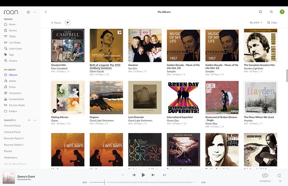Click the Folders icon

coord(6,111)
